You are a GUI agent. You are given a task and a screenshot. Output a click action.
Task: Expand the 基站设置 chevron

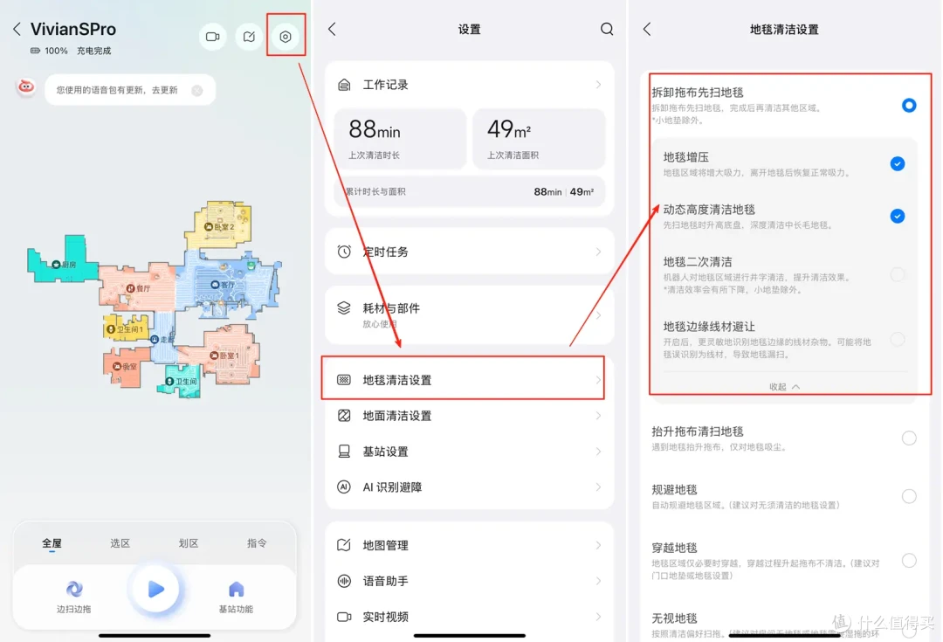[598, 452]
